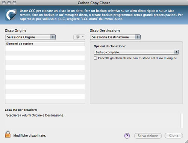Viewport: 188px width, 143px height.
Task: Enable Cancella gli elementi che non esistono checkbox
Action: click(x=95, y=58)
